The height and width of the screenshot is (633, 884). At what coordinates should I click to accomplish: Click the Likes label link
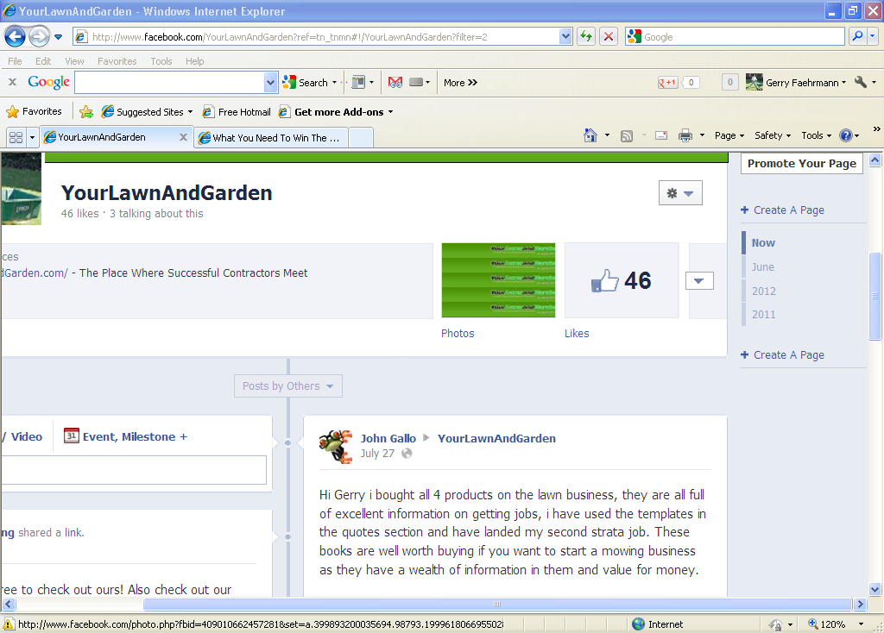click(x=577, y=334)
